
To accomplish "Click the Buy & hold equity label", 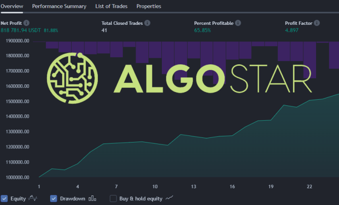I will click(141, 198).
